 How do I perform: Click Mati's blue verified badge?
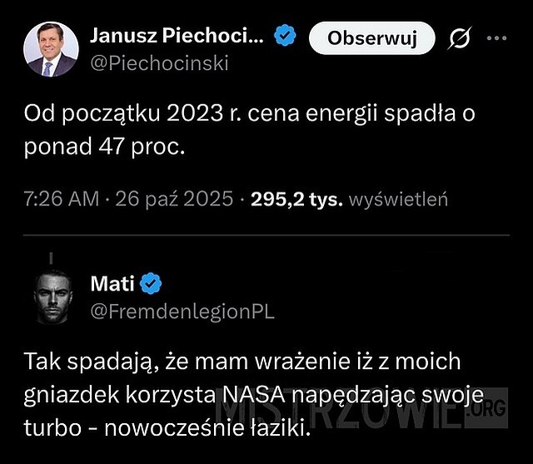click(x=151, y=284)
